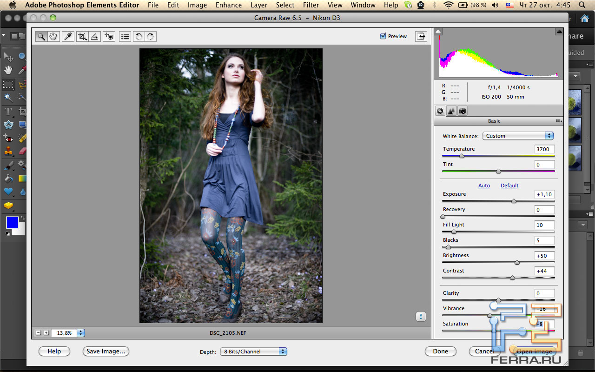The width and height of the screenshot is (595, 372).
Task: Open the Camera Raw preferences list icon
Action: tap(125, 37)
